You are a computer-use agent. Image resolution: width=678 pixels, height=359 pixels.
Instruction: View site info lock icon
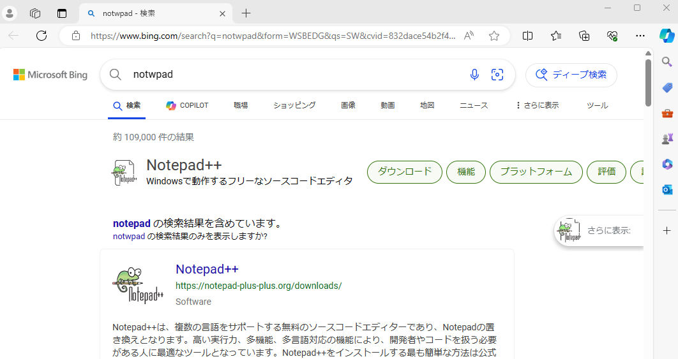76,36
